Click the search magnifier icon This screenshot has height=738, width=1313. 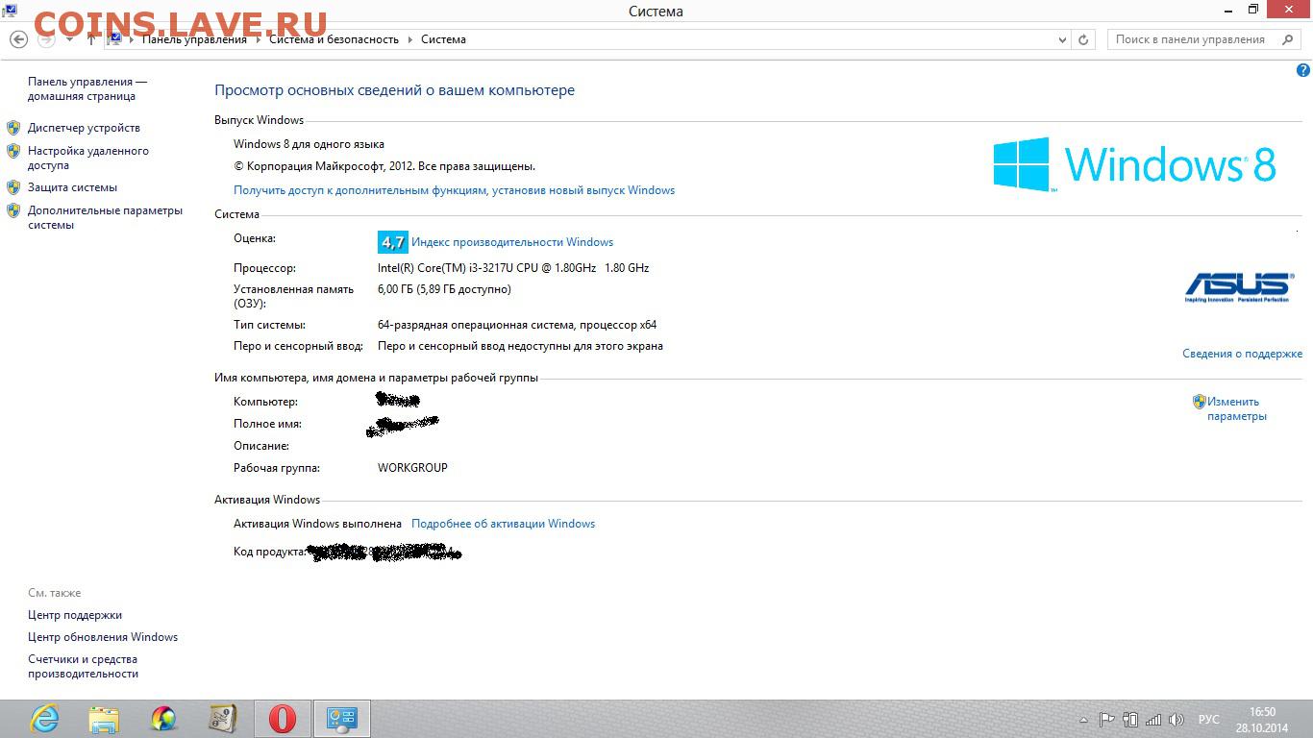click(1288, 39)
